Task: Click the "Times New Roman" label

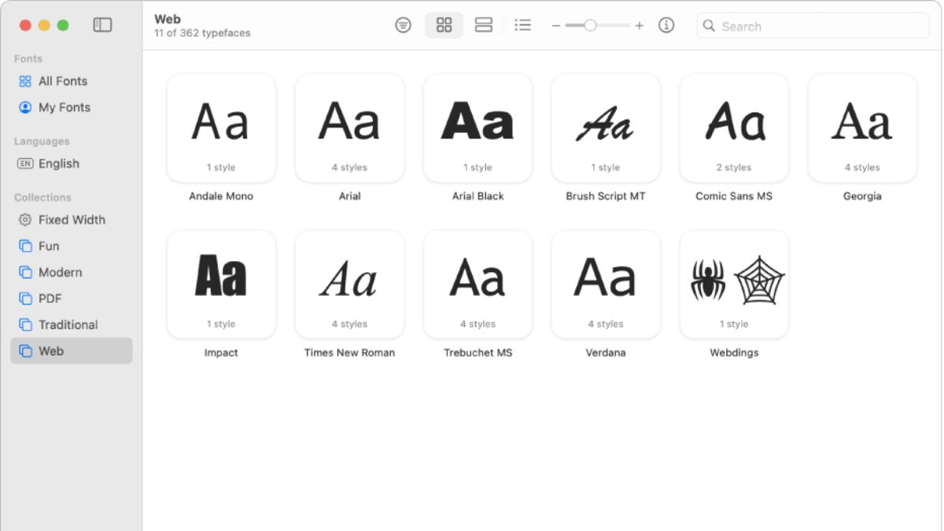Action: [x=349, y=352]
